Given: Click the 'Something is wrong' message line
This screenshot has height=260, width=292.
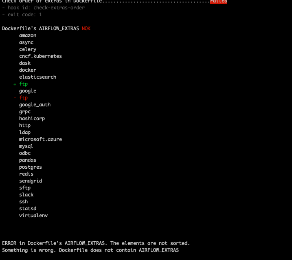Looking at the screenshot, I should [90, 250].
